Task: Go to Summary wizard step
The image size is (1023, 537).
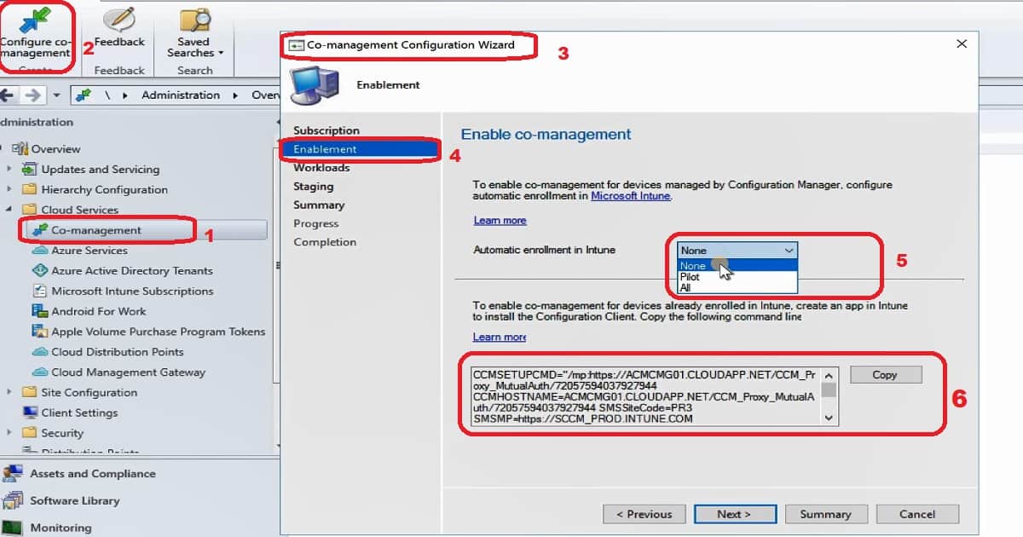Action: coord(319,205)
